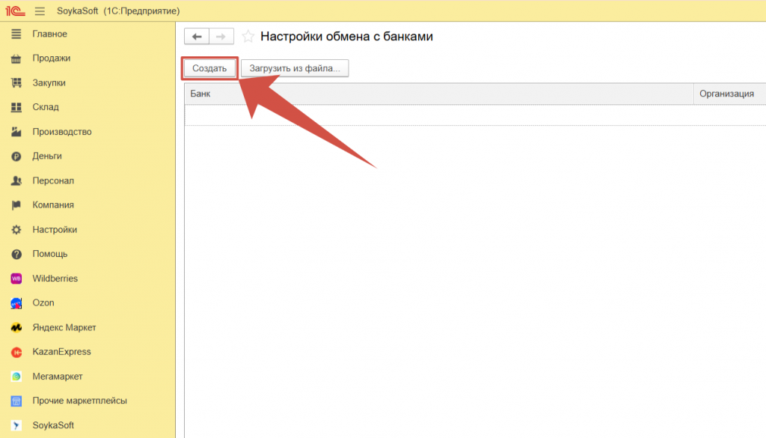The width and height of the screenshot is (766, 438).
Task: Open the Мегамаркет section icon
Action: click(x=16, y=377)
